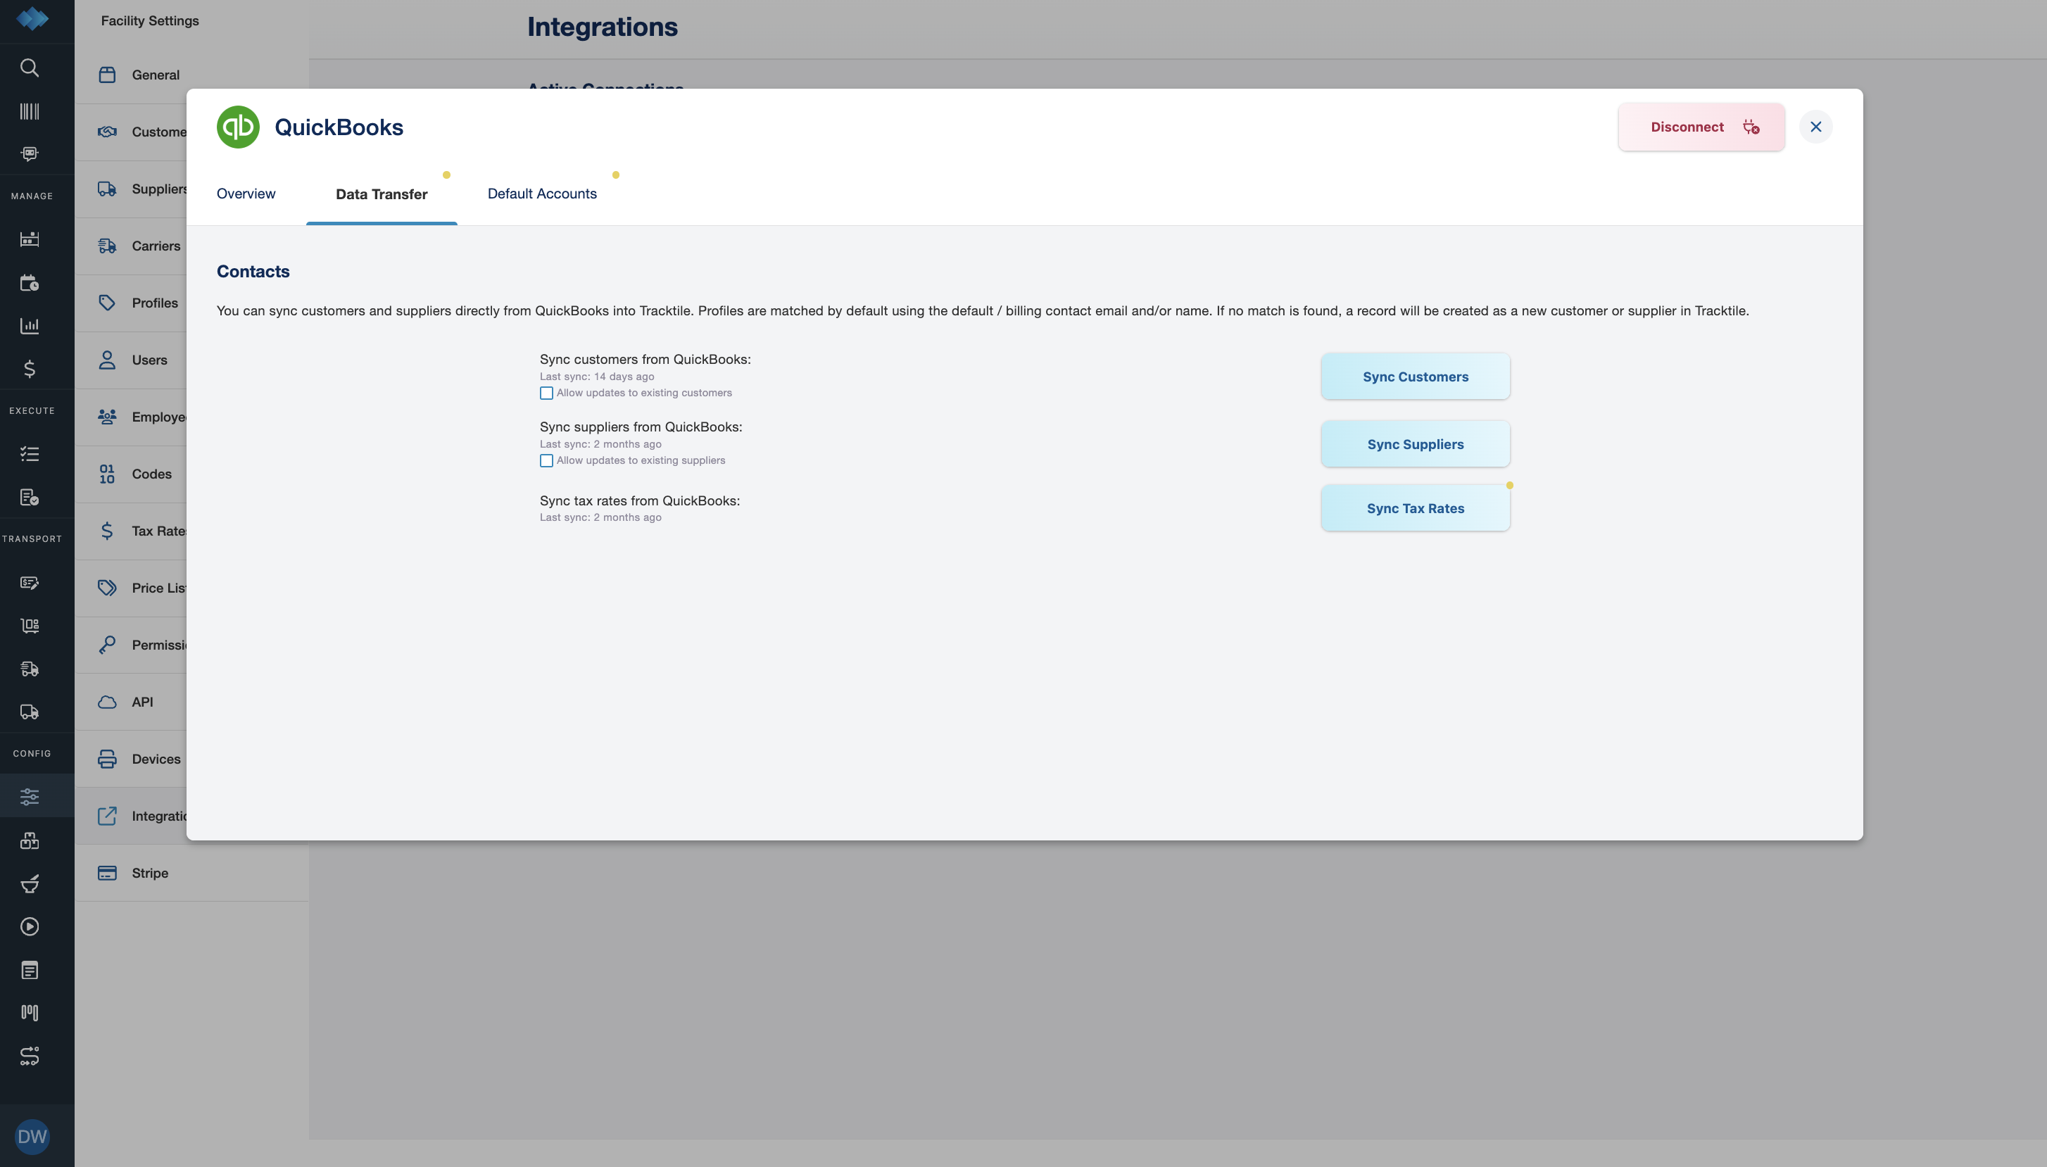Click the QuickBooks green logo
This screenshot has height=1167, width=2047.
[x=238, y=127]
